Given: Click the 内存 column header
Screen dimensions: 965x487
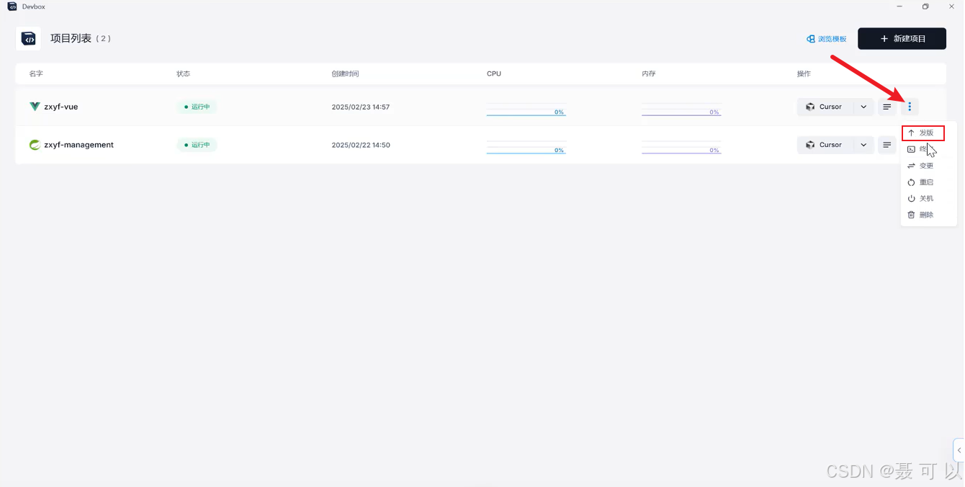Looking at the screenshot, I should pos(649,73).
